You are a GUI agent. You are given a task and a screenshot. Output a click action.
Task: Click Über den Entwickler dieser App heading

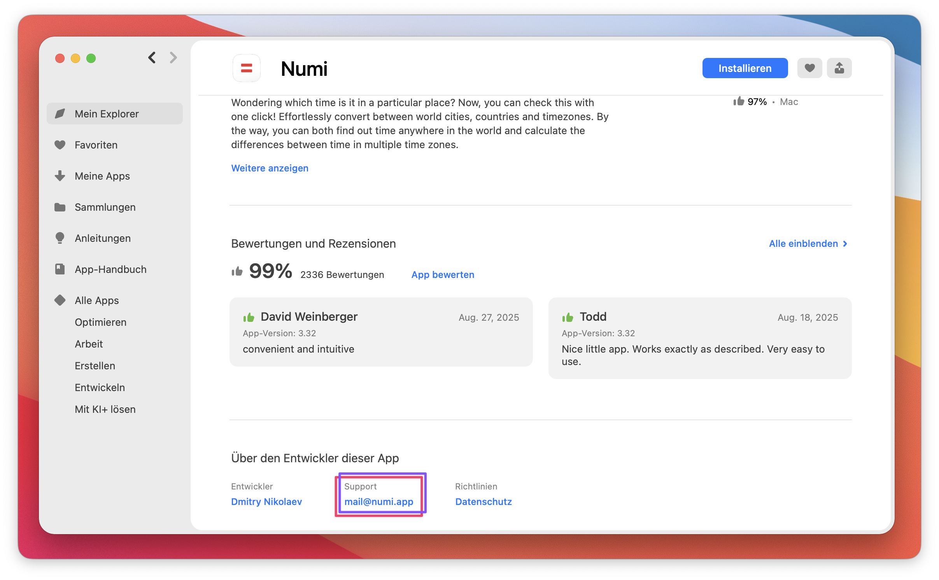coord(315,458)
